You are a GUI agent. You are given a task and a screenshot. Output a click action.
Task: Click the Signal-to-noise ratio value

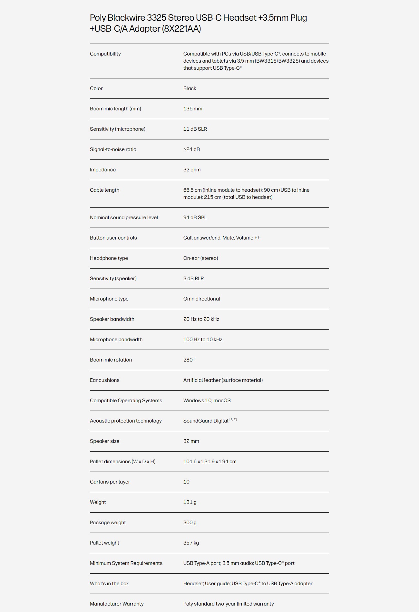[191, 149]
